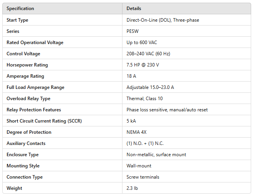
Task: Select the Horsepower Rating label
Action: click(28, 65)
